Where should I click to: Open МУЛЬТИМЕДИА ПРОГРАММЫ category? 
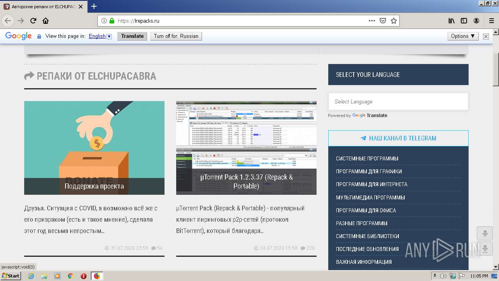tap(370, 197)
